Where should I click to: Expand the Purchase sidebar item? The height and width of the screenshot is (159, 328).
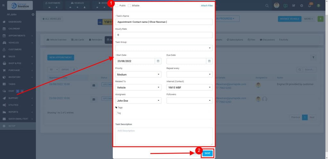[18, 70]
